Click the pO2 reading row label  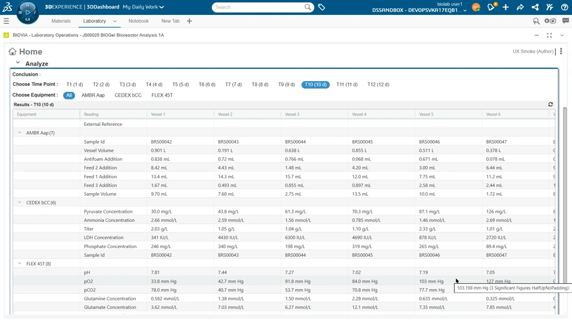click(88, 281)
